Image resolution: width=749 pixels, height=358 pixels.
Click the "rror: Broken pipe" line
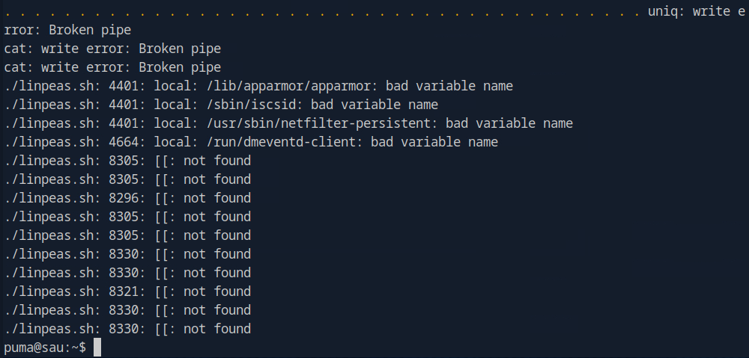click(67, 30)
